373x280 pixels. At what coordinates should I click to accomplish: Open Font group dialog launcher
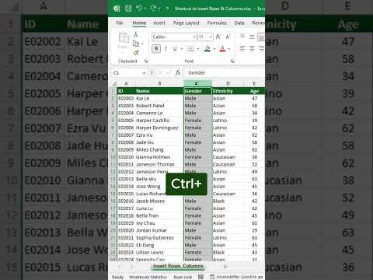tap(232, 61)
